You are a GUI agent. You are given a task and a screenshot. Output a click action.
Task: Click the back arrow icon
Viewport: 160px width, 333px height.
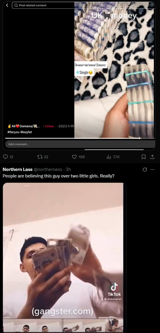[x=7, y=5]
